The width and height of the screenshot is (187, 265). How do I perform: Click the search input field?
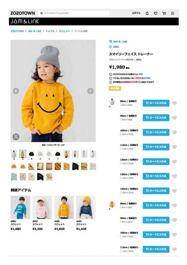74,13
